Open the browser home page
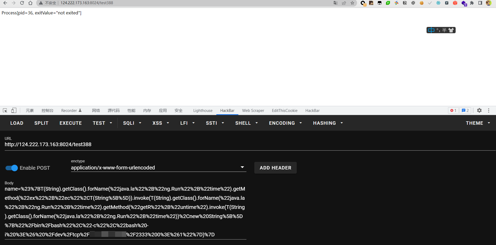The width and height of the screenshot is (496, 245). pos(30,3)
